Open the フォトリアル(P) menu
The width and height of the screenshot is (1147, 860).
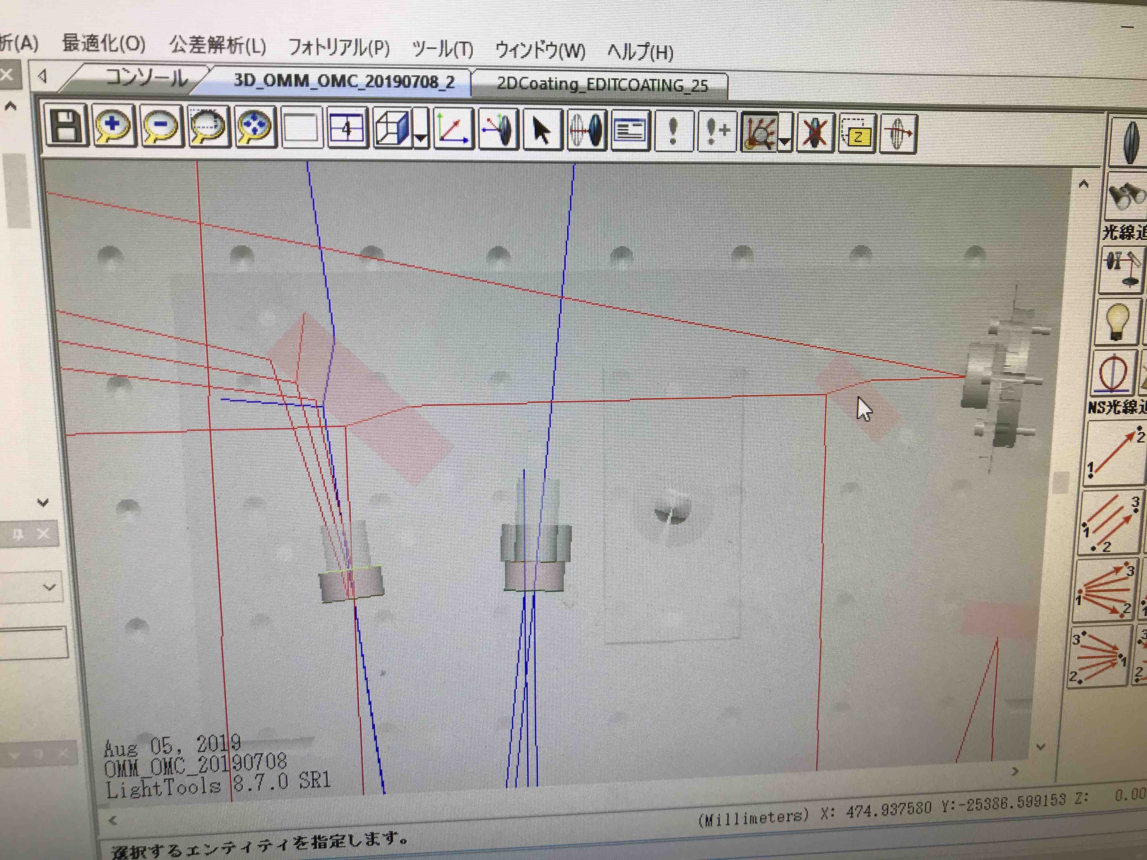339,48
